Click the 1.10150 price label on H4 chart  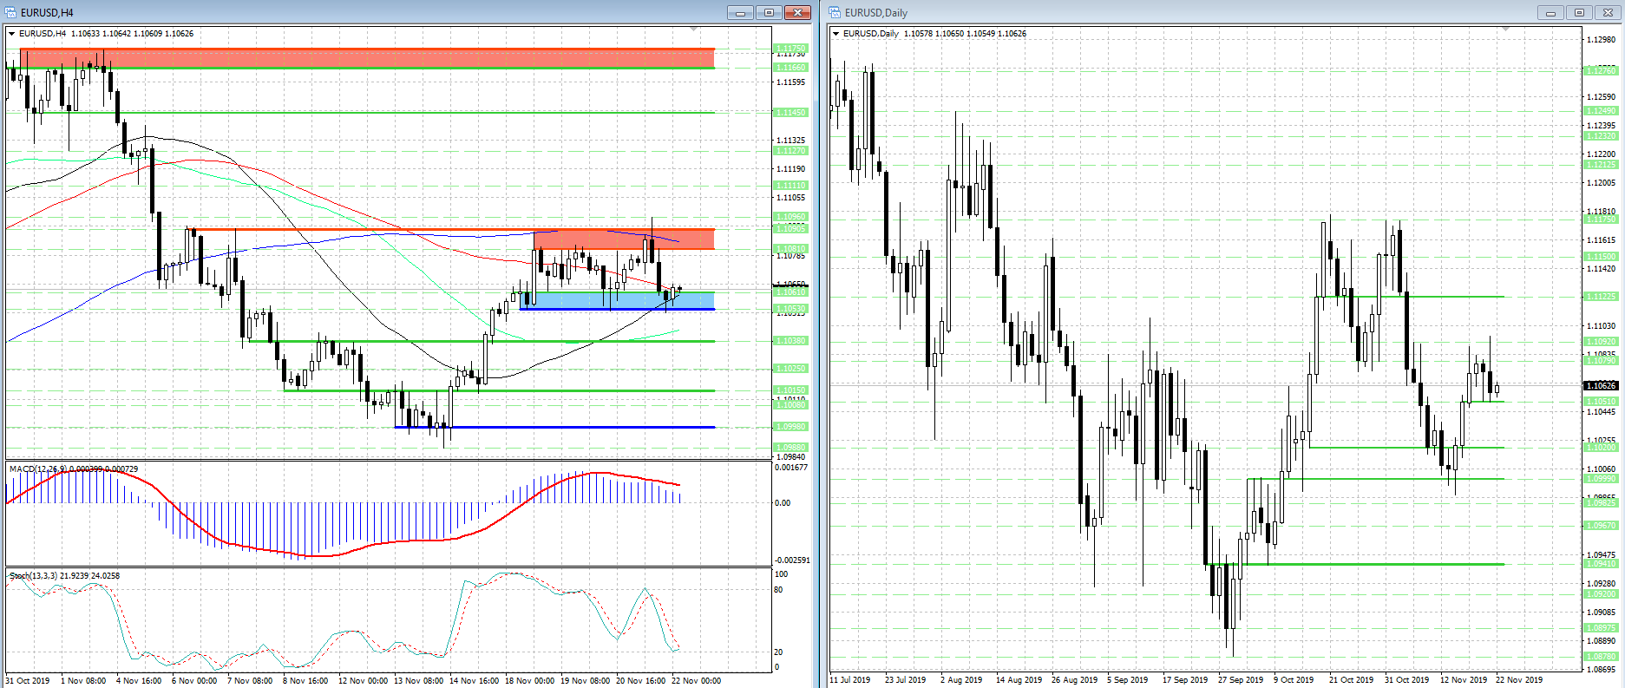(790, 390)
